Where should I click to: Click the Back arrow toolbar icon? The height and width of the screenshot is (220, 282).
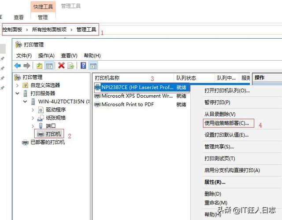18,66
